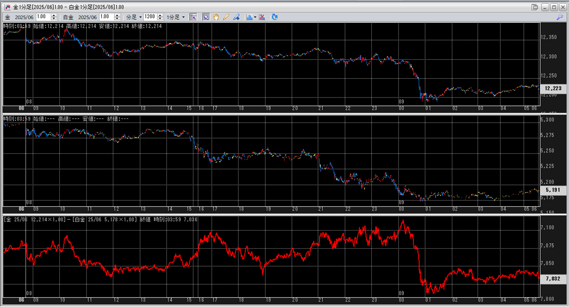
Task: Open the 分足 chart type dropdown
Action: click(140, 17)
